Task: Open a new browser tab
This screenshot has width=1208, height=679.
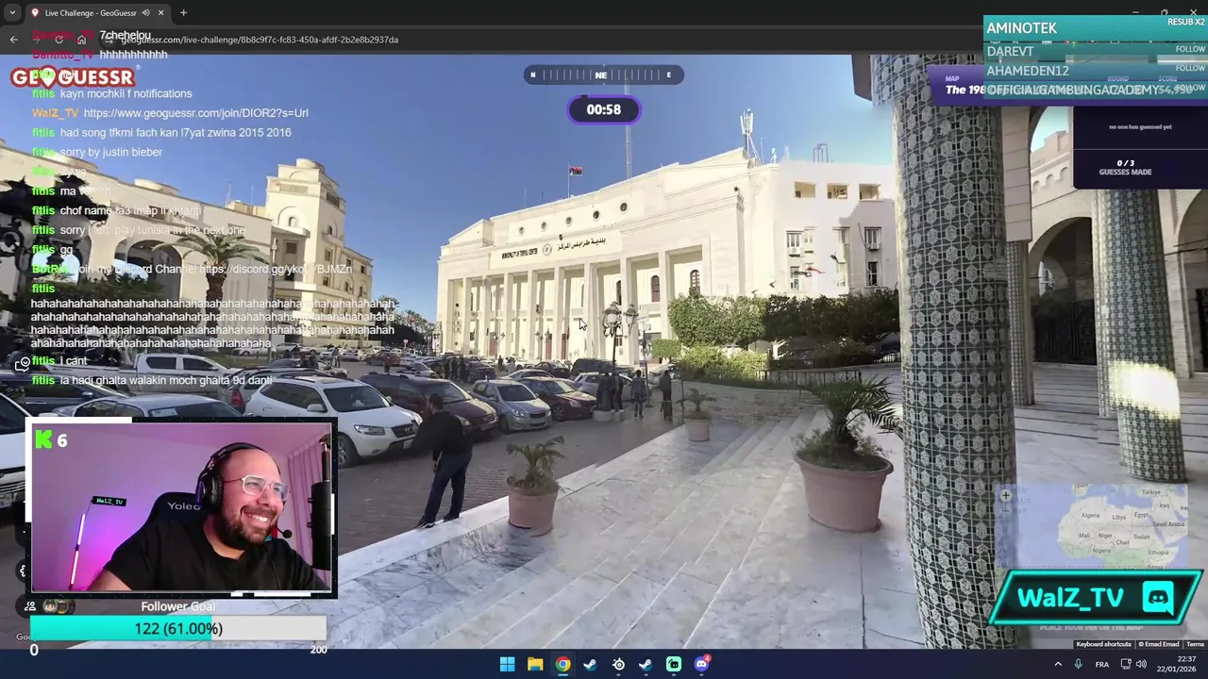Action: click(183, 13)
